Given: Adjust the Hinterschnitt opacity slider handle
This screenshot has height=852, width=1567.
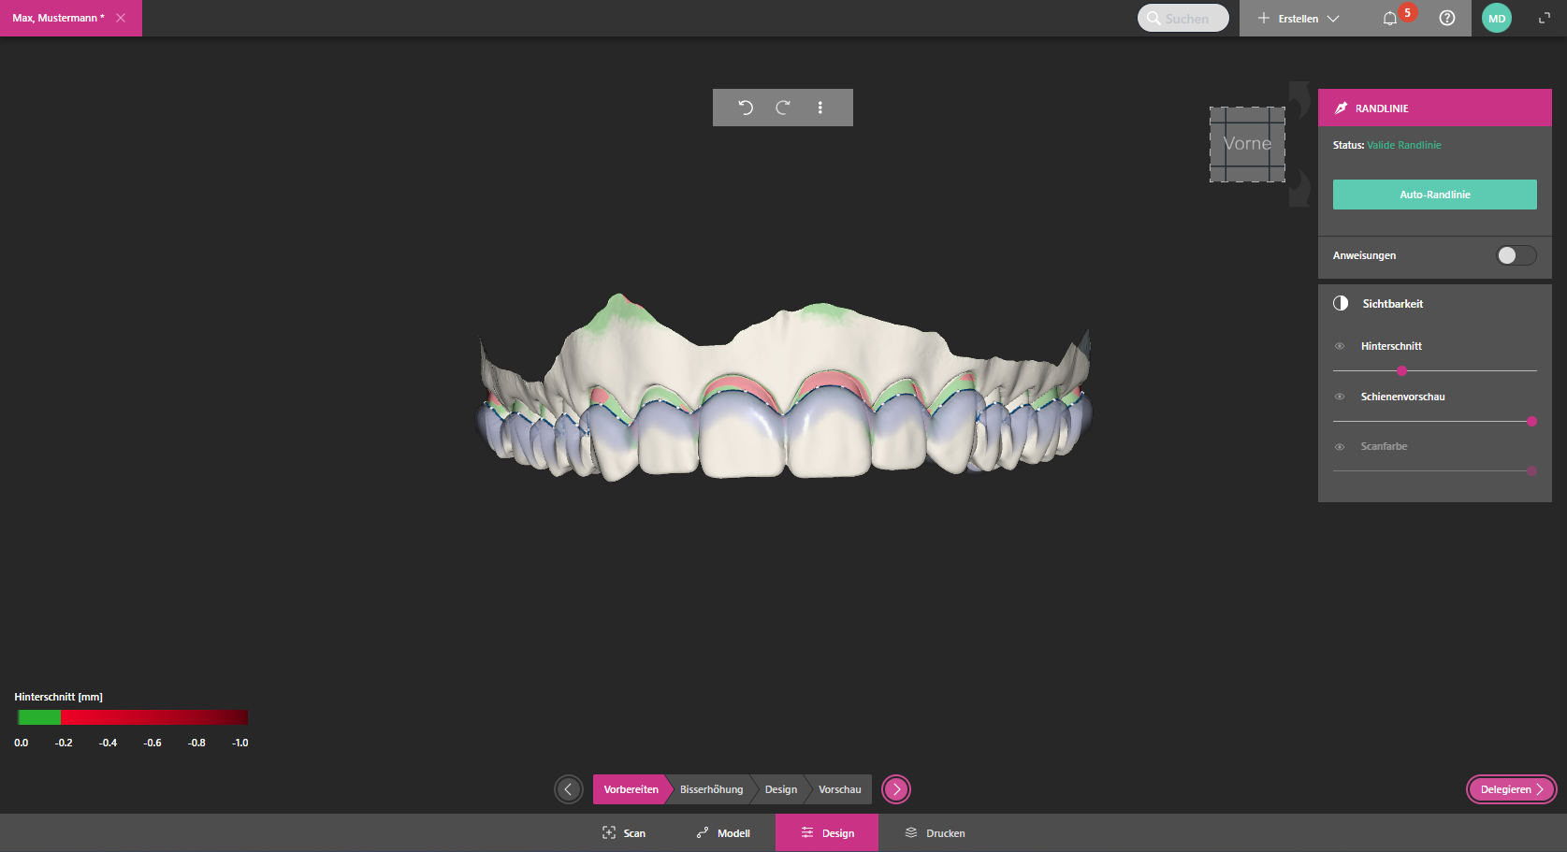Looking at the screenshot, I should tap(1401, 371).
